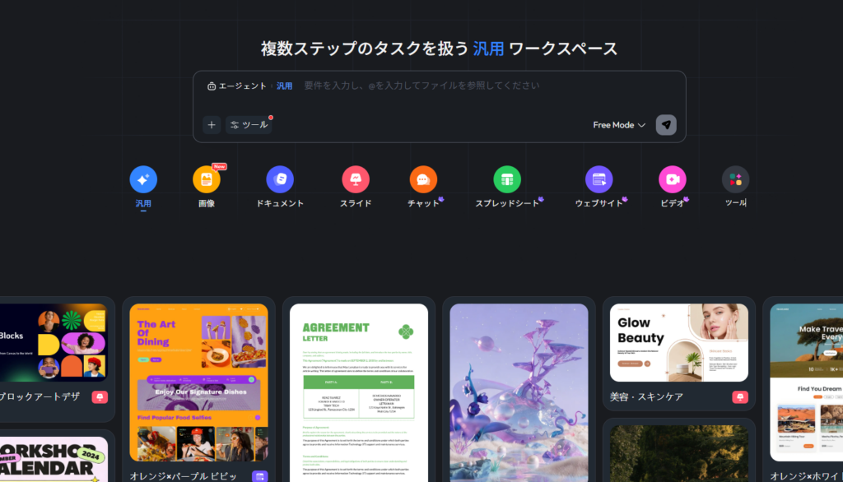Open the Agreement Letter template thumbnail
843x482 pixels.
point(358,387)
